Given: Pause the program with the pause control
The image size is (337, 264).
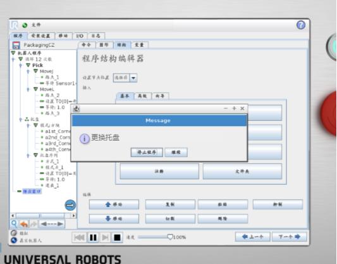Looking at the screenshot, I should [93, 237].
